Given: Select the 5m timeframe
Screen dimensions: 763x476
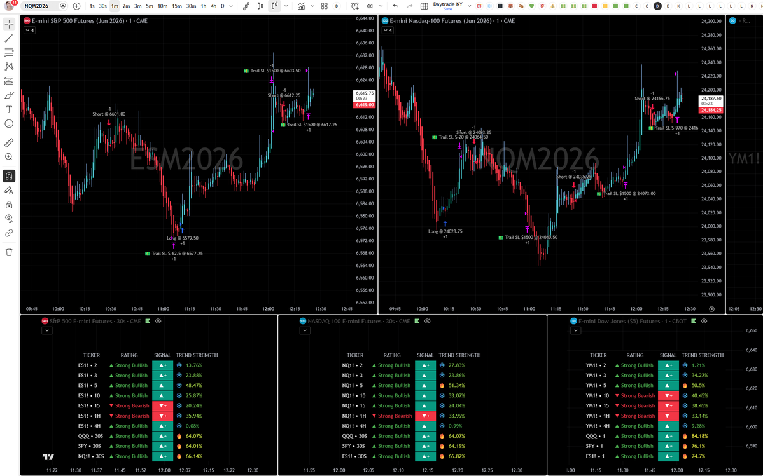Looking at the screenshot, I should (x=150, y=6).
